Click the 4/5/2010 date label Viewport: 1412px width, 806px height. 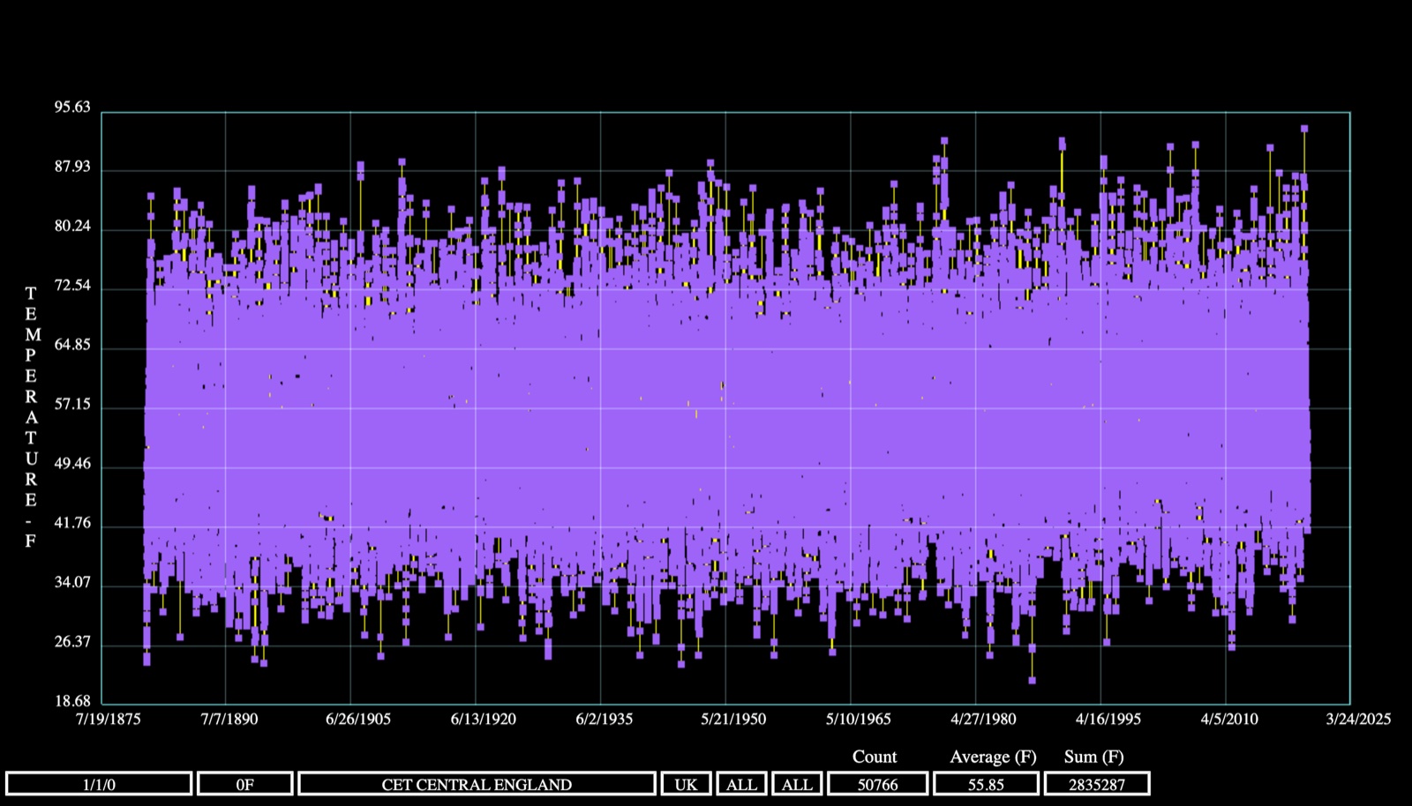(x=1229, y=719)
